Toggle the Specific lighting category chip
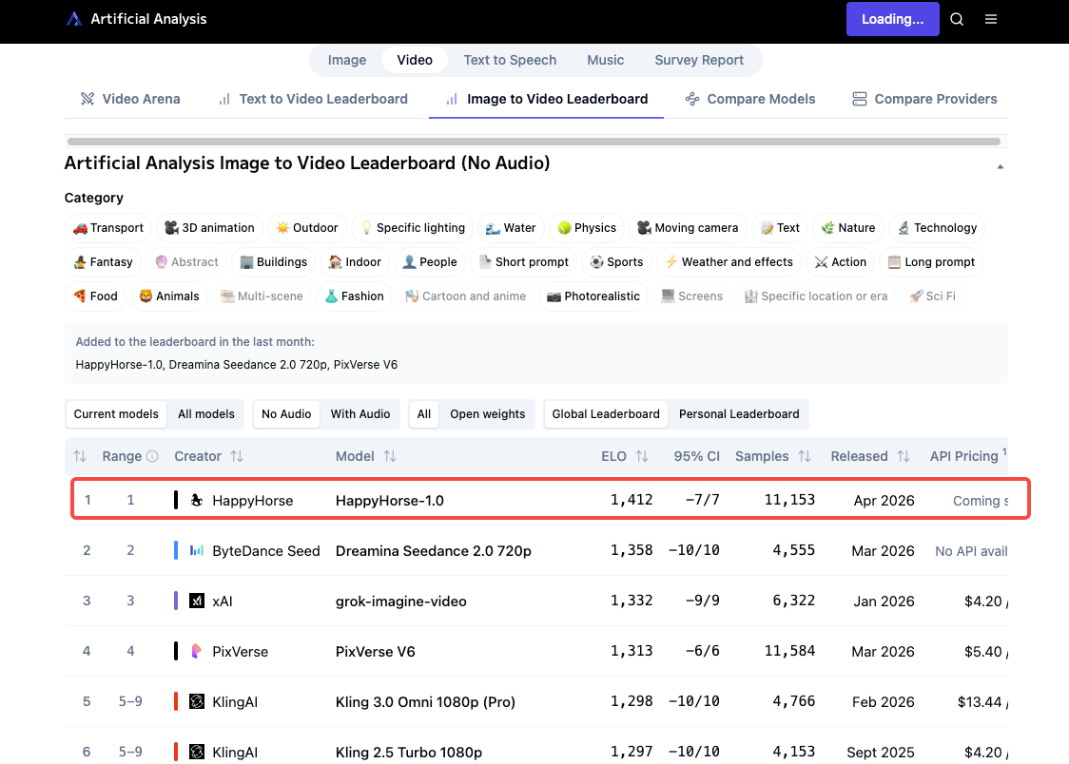1069x764 pixels. click(413, 228)
